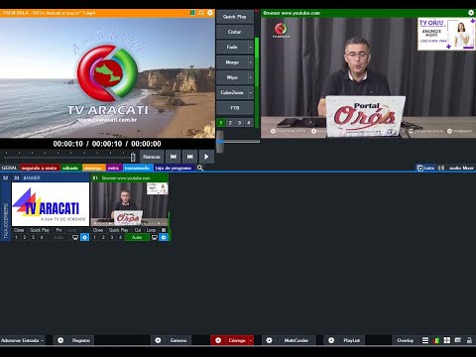Screen dimensions: 476x357
Task: Select the green sábado tab
Action: click(x=70, y=168)
